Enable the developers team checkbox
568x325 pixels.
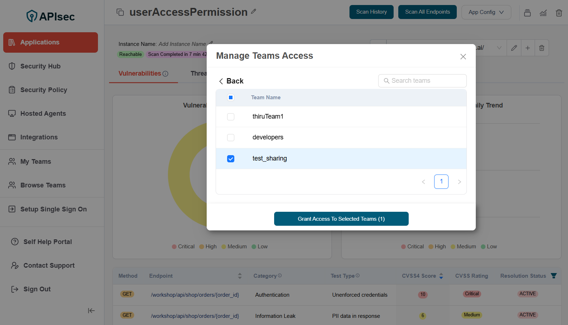point(231,138)
